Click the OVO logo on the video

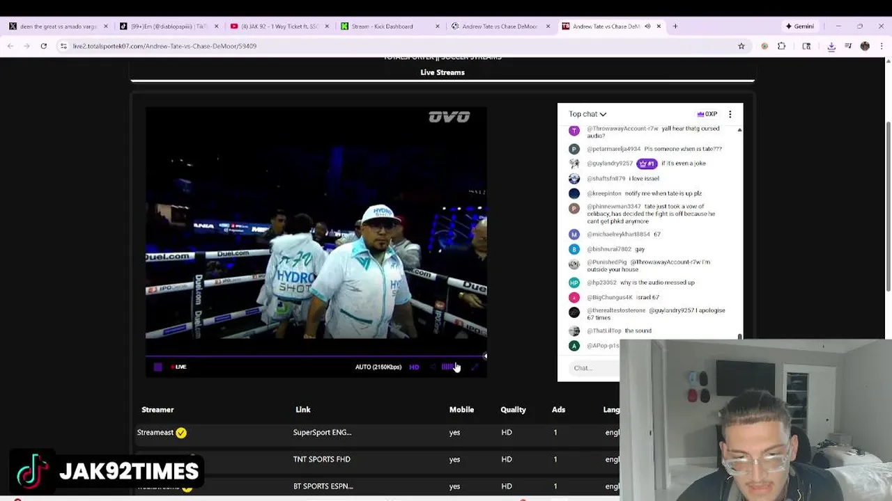(449, 117)
